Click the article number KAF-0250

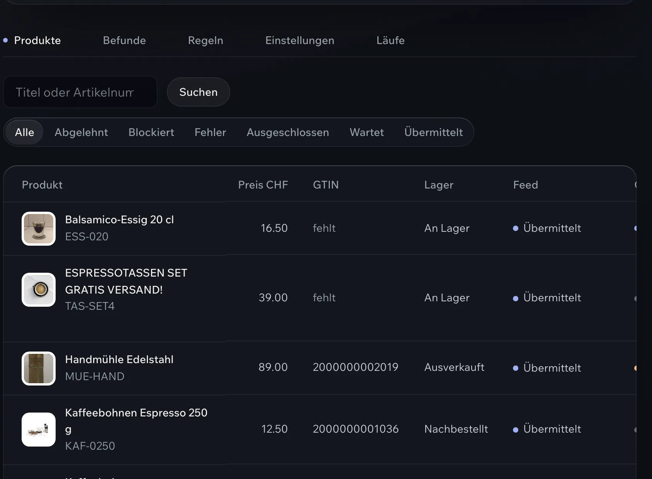tap(90, 446)
